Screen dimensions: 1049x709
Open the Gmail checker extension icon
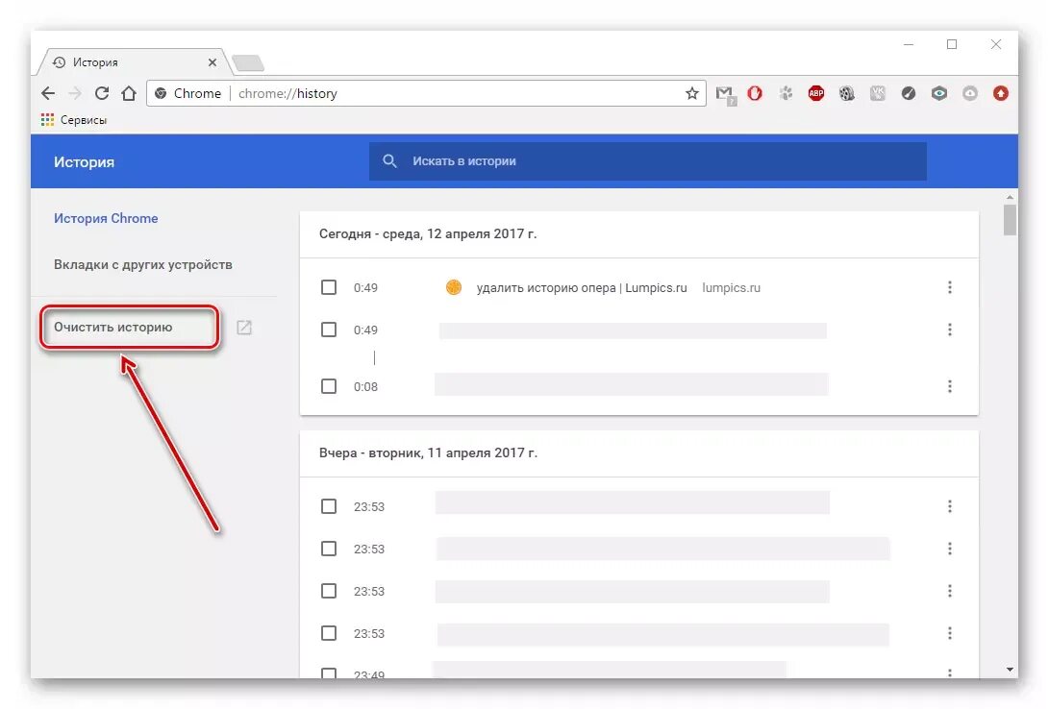[725, 94]
